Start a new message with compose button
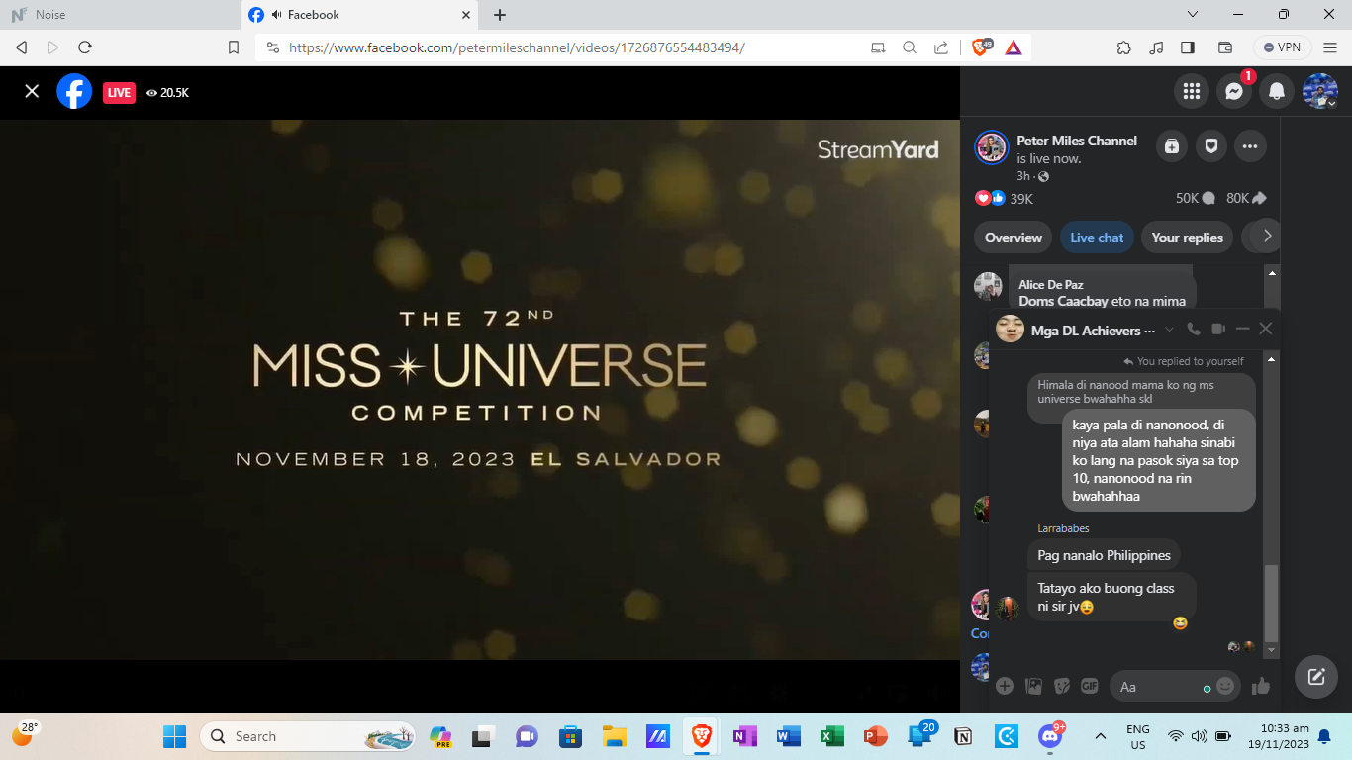1352x760 pixels. click(x=1316, y=677)
